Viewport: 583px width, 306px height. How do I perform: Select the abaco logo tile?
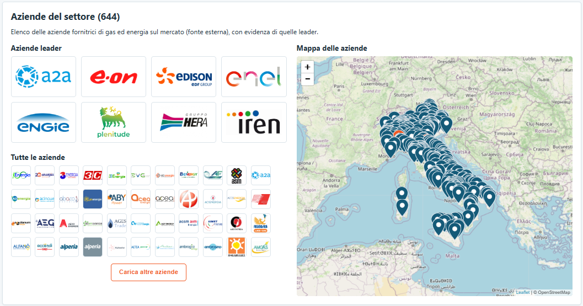[69, 199]
